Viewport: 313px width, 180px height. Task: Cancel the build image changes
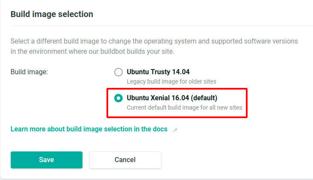[x=125, y=160]
